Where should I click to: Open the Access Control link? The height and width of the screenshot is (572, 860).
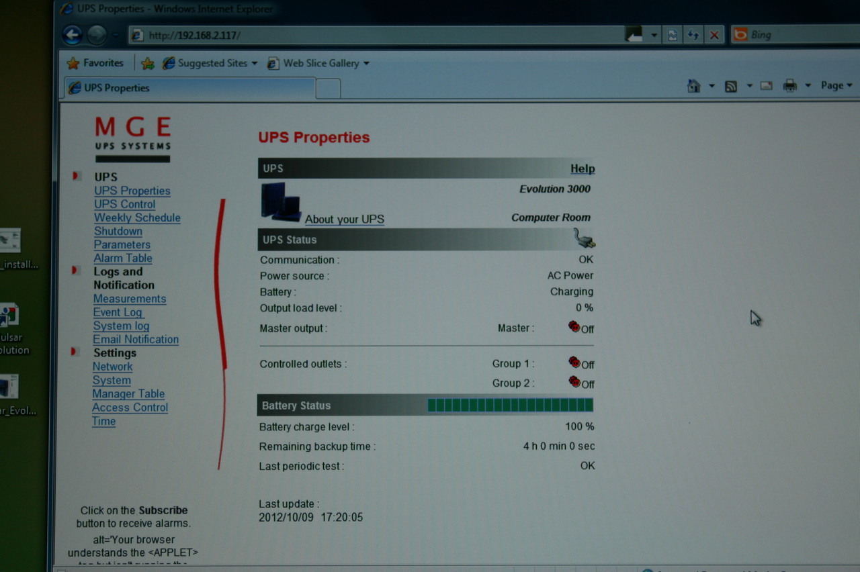click(130, 407)
